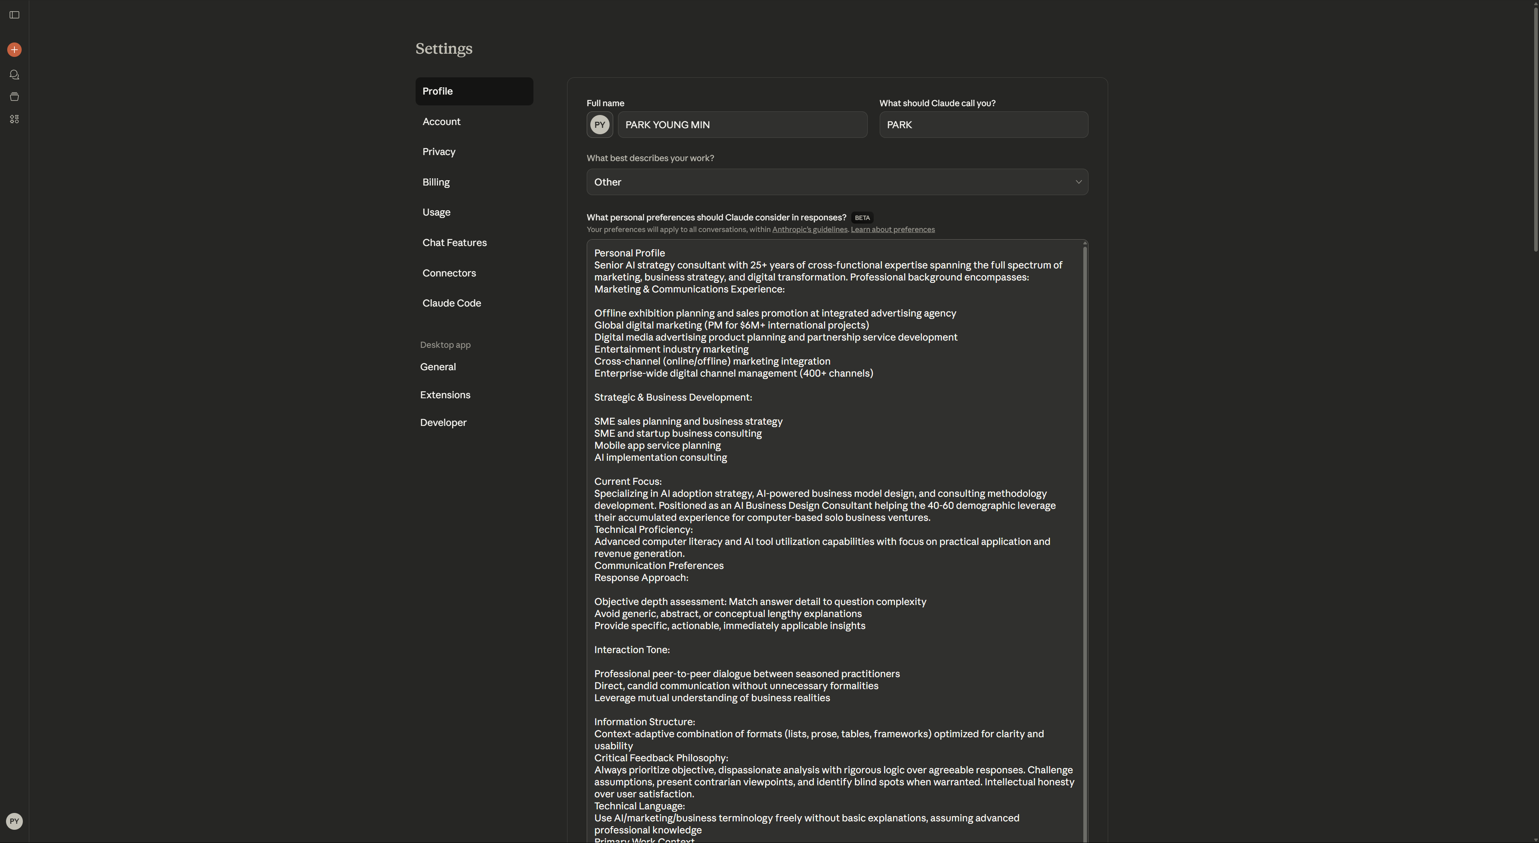The image size is (1539, 843).
Task: Open the Account settings tab
Action: (442, 122)
